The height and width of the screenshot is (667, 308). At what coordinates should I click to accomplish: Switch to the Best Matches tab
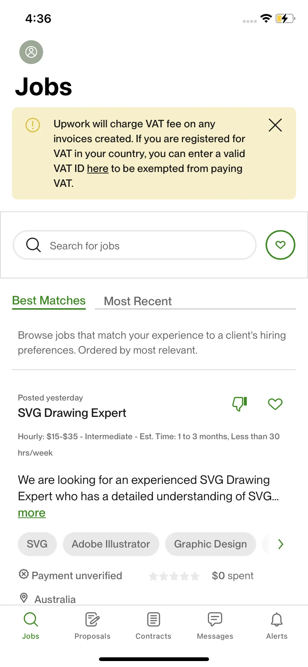pyautogui.click(x=49, y=301)
